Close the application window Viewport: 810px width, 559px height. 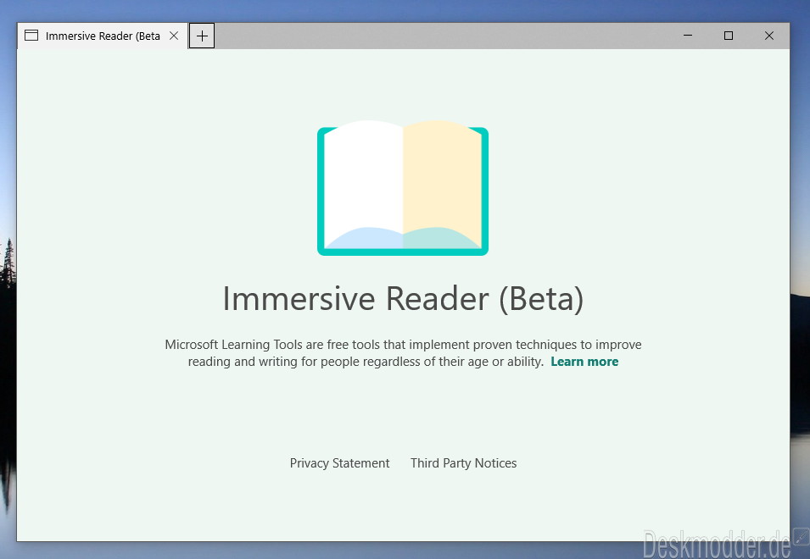pos(769,36)
